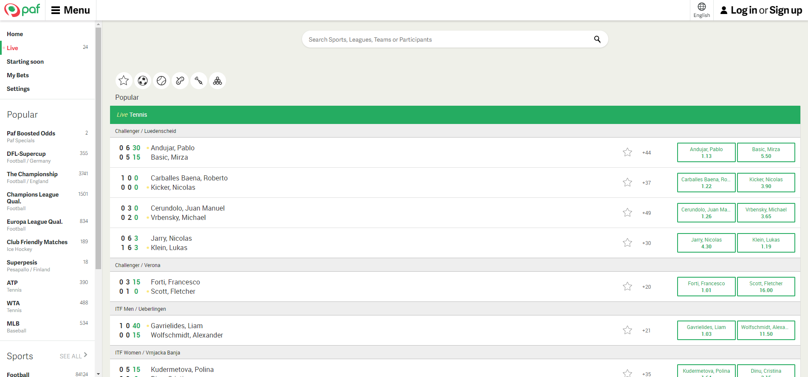Click the user profile icon
This screenshot has width=808, height=377.
pyautogui.click(x=724, y=10)
